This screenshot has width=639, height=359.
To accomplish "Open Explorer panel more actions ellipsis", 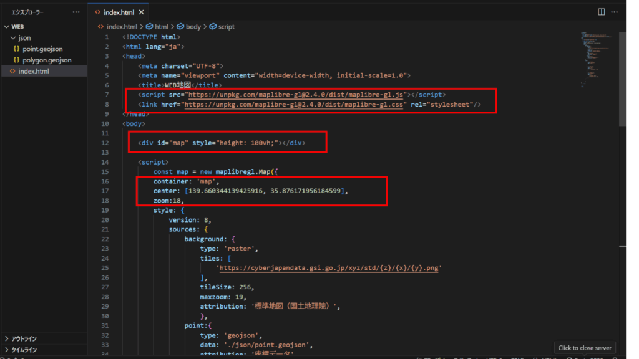I will [76, 12].
